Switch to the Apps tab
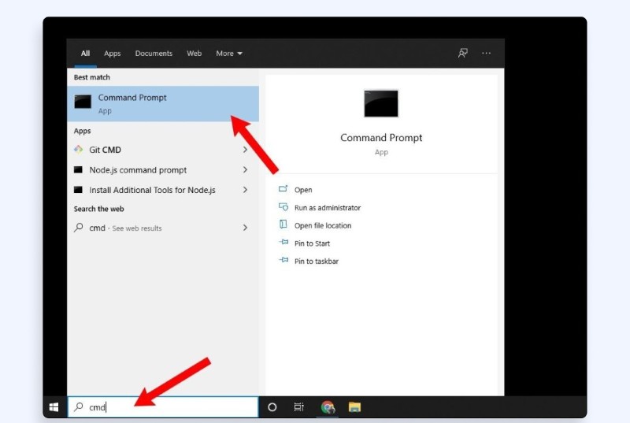Screen dimensions: 630x423 (113, 54)
